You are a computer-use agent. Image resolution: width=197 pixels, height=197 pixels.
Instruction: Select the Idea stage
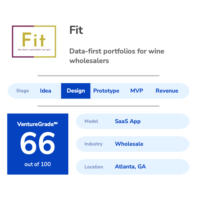pyautogui.click(x=45, y=91)
